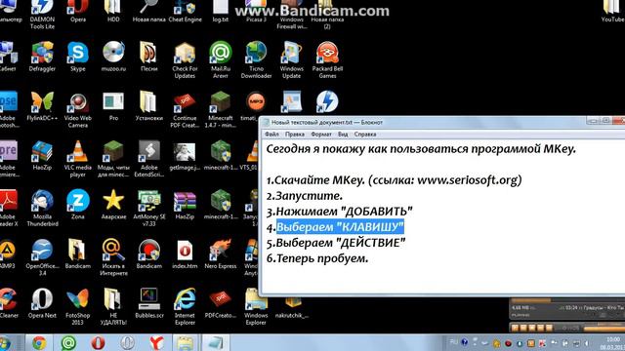Click the line 3.Нажимаем "ДОБАВИТЬ"
Viewport: 625px width, 351px height.
coord(340,212)
